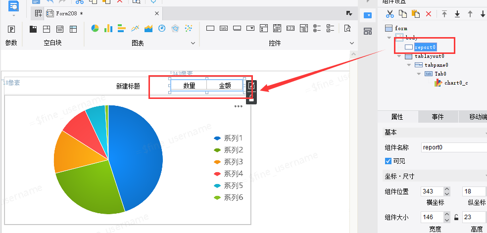Click the grid icon beside Form208 tab

pos(38,13)
